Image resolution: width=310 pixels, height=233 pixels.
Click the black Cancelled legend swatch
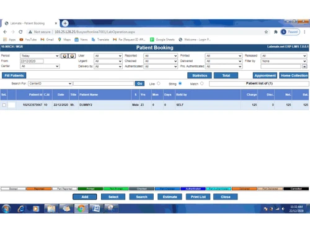[296, 189]
